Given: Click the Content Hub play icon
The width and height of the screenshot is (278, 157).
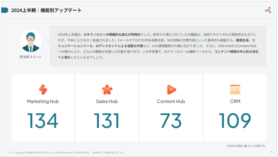Looking at the screenshot, I should click(171, 90).
